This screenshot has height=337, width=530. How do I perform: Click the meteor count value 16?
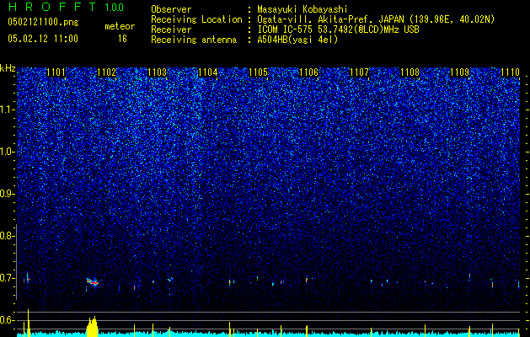(x=122, y=39)
